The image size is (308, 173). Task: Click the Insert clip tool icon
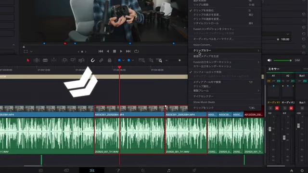click(x=64, y=60)
